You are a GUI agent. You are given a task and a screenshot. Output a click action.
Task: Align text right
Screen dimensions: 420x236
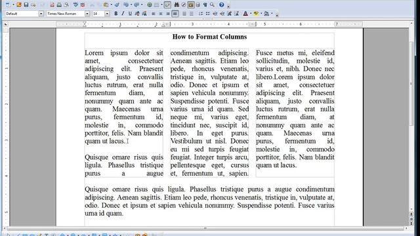click(x=168, y=14)
